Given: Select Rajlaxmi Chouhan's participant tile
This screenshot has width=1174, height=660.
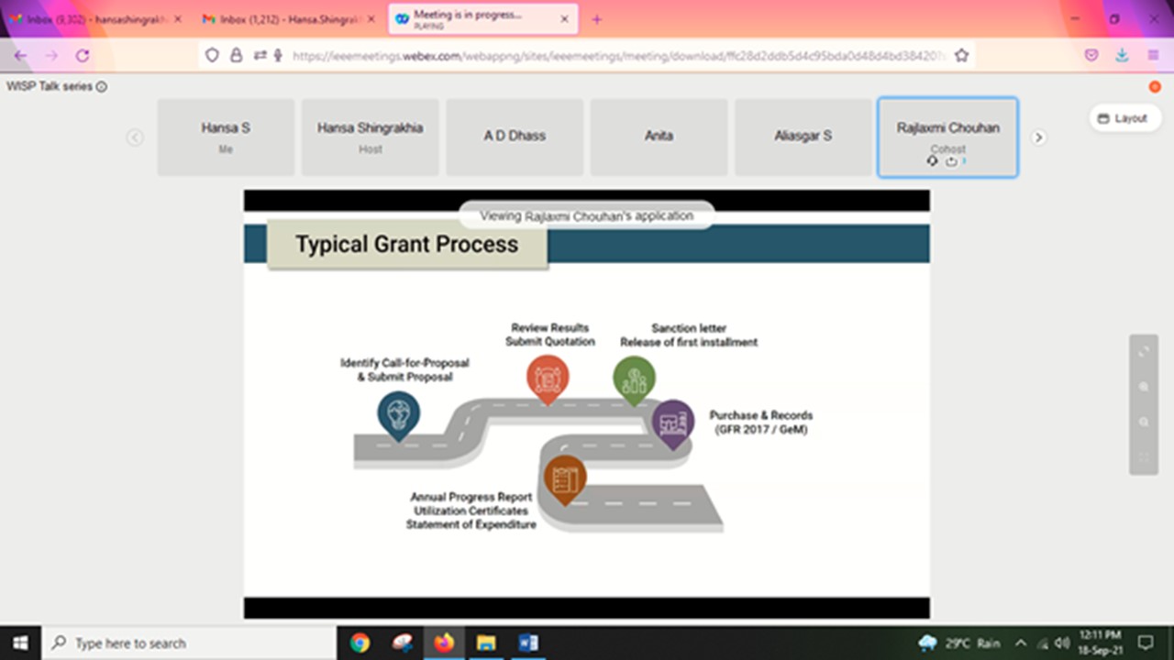Looking at the screenshot, I should point(947,137).
